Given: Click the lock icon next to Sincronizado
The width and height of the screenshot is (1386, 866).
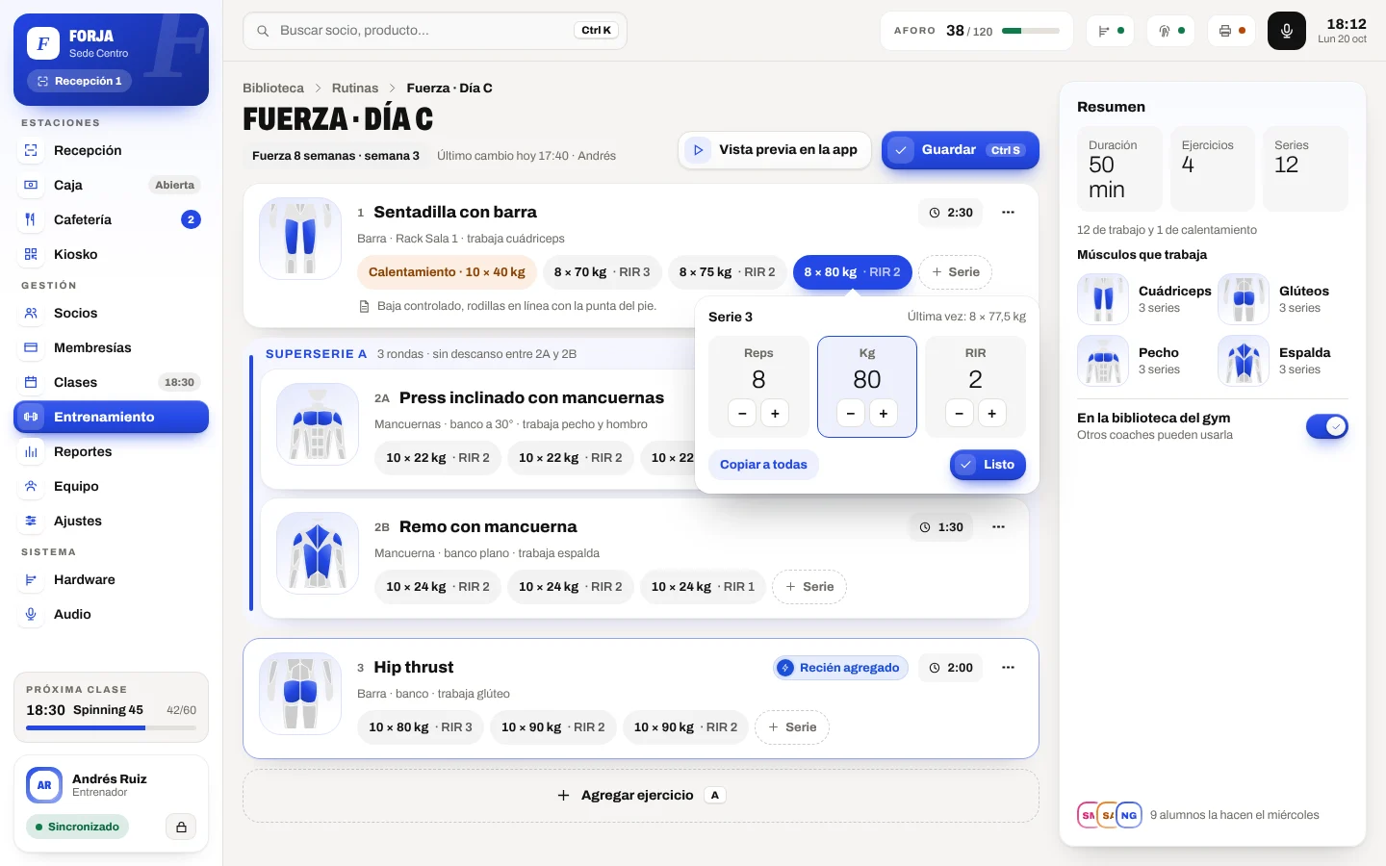Looking at the screenshot, I should [181, 827].
